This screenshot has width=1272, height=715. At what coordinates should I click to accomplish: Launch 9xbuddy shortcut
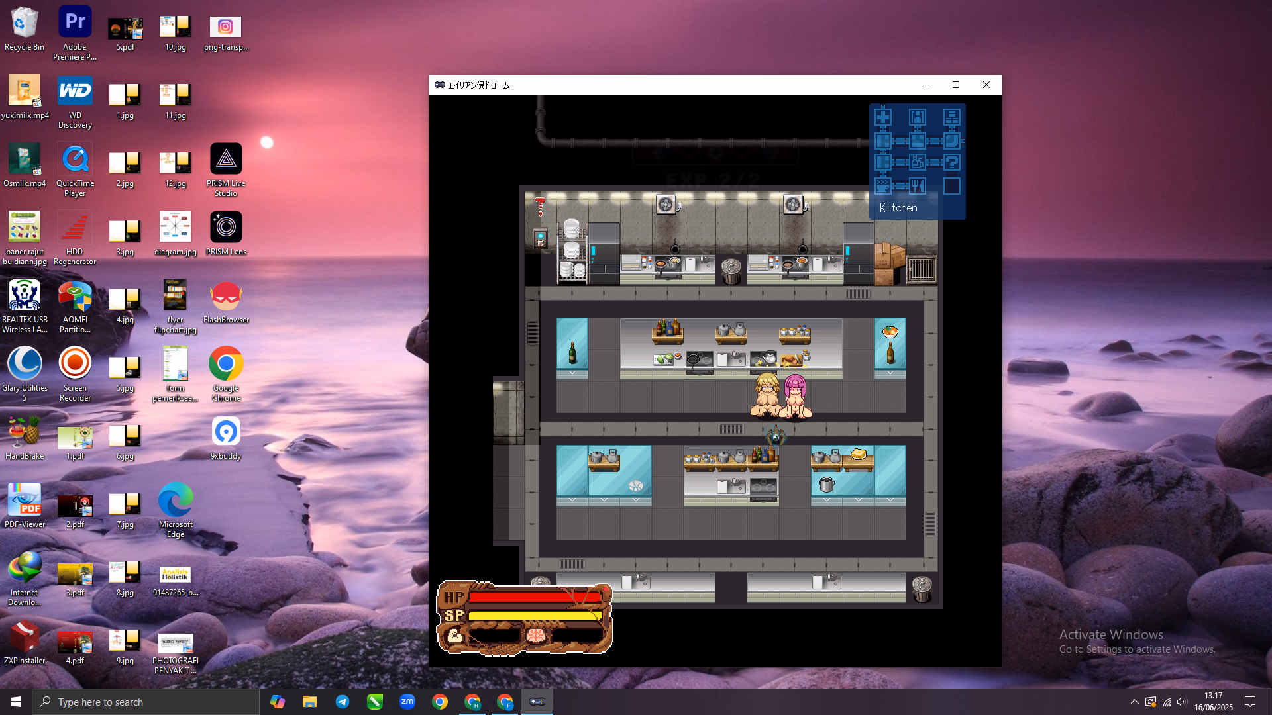(226, 438)
